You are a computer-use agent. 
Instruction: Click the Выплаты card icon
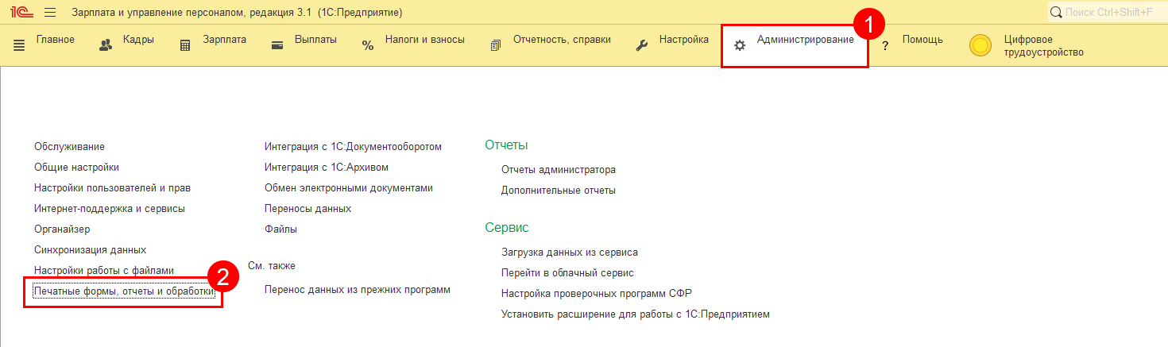277,46
